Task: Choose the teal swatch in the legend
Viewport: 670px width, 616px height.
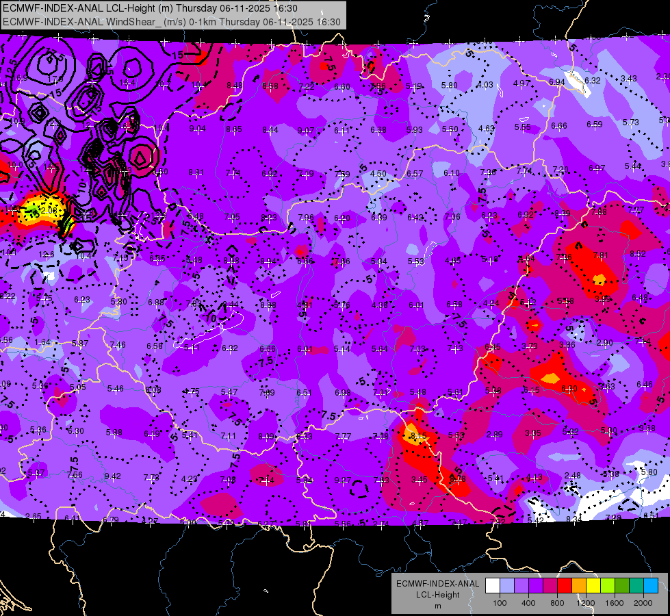Action: coord(636,586)
